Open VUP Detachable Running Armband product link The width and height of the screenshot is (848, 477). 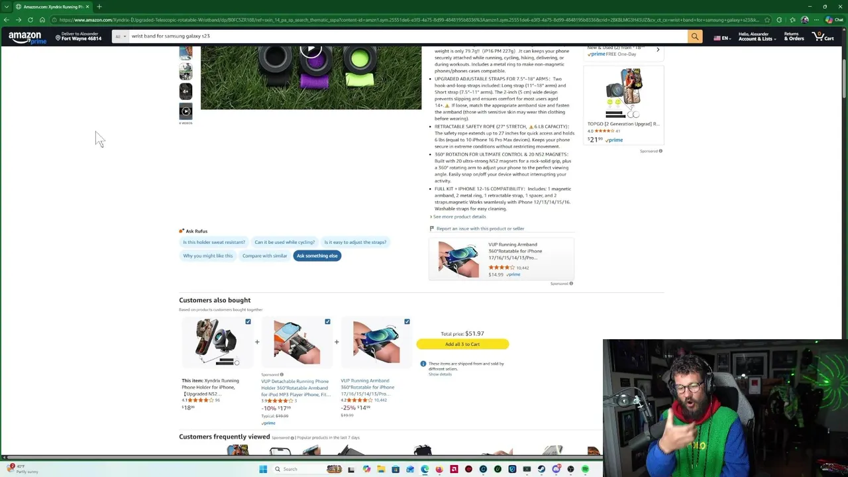(295, 388)
